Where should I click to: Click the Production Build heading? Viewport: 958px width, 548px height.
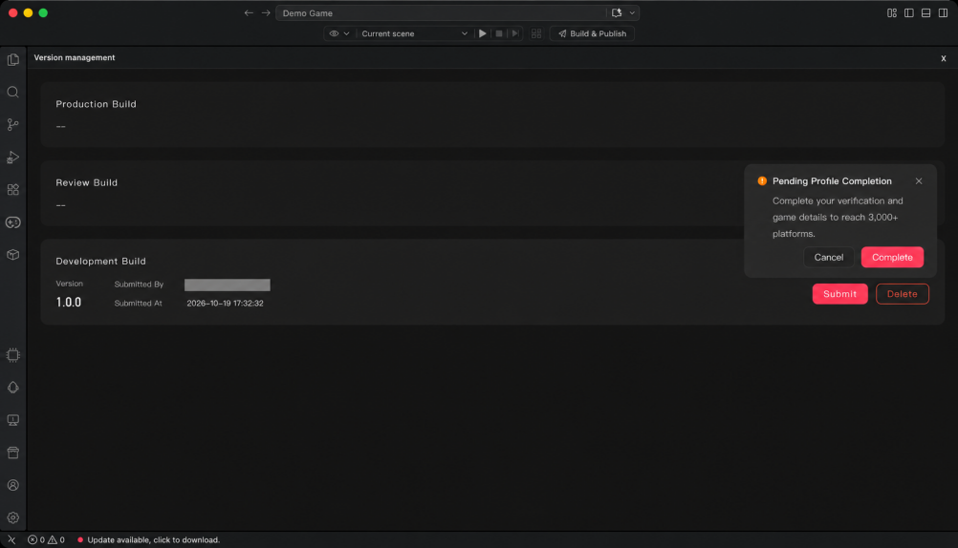(x=96, y=104)
